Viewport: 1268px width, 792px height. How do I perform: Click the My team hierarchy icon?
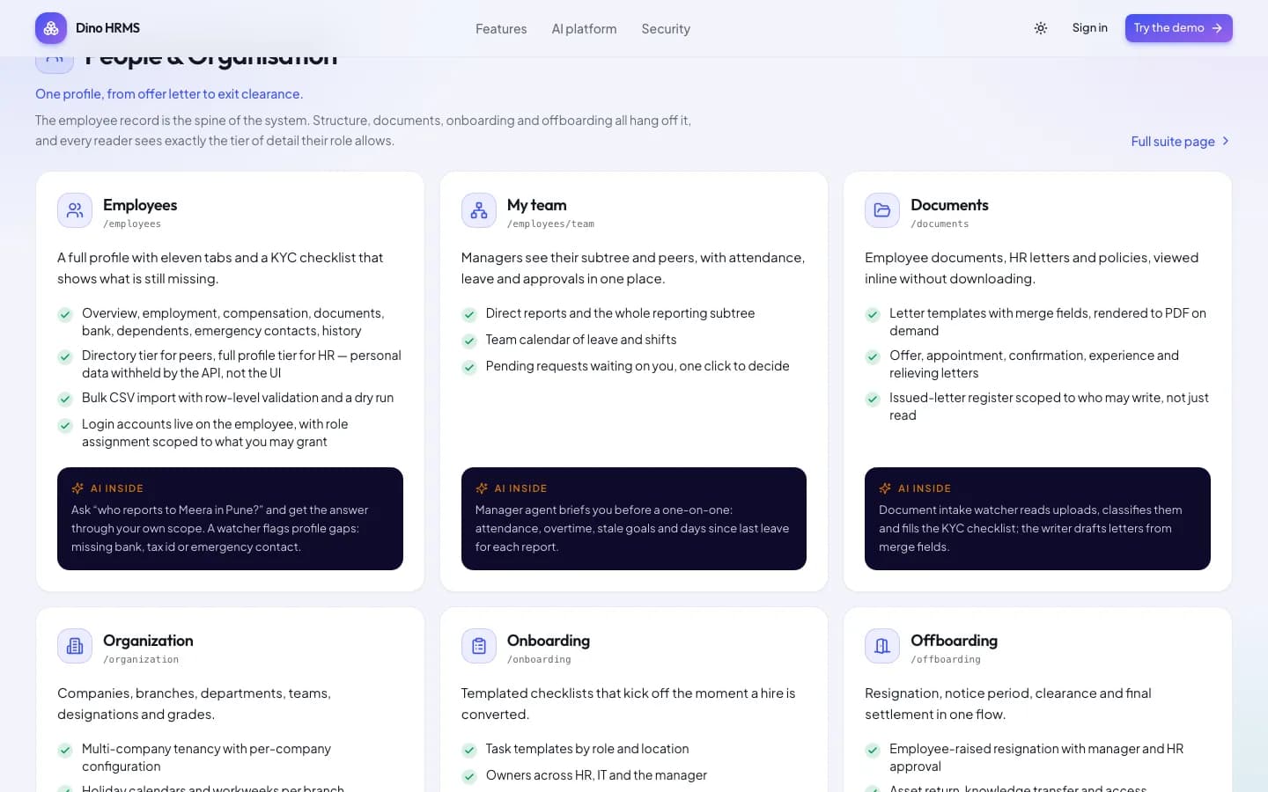tap(479, 210)
